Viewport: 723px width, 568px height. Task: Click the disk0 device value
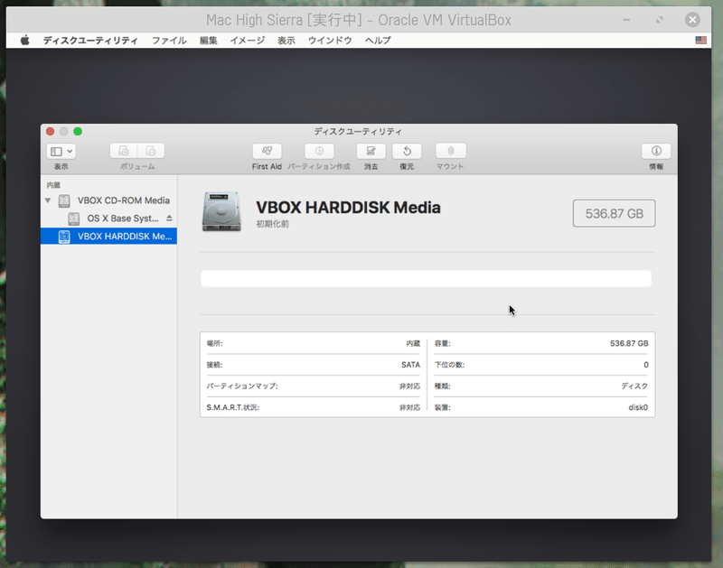tap(638, 407)
